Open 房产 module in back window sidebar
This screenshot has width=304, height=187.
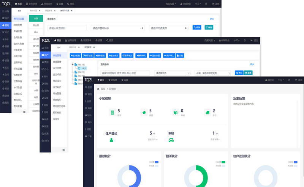(6, 18)
